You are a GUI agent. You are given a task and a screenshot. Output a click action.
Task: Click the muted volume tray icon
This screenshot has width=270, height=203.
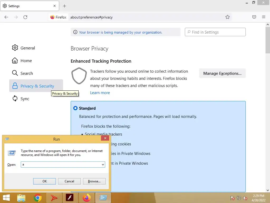pyautogui.click(x=245, y=198)
